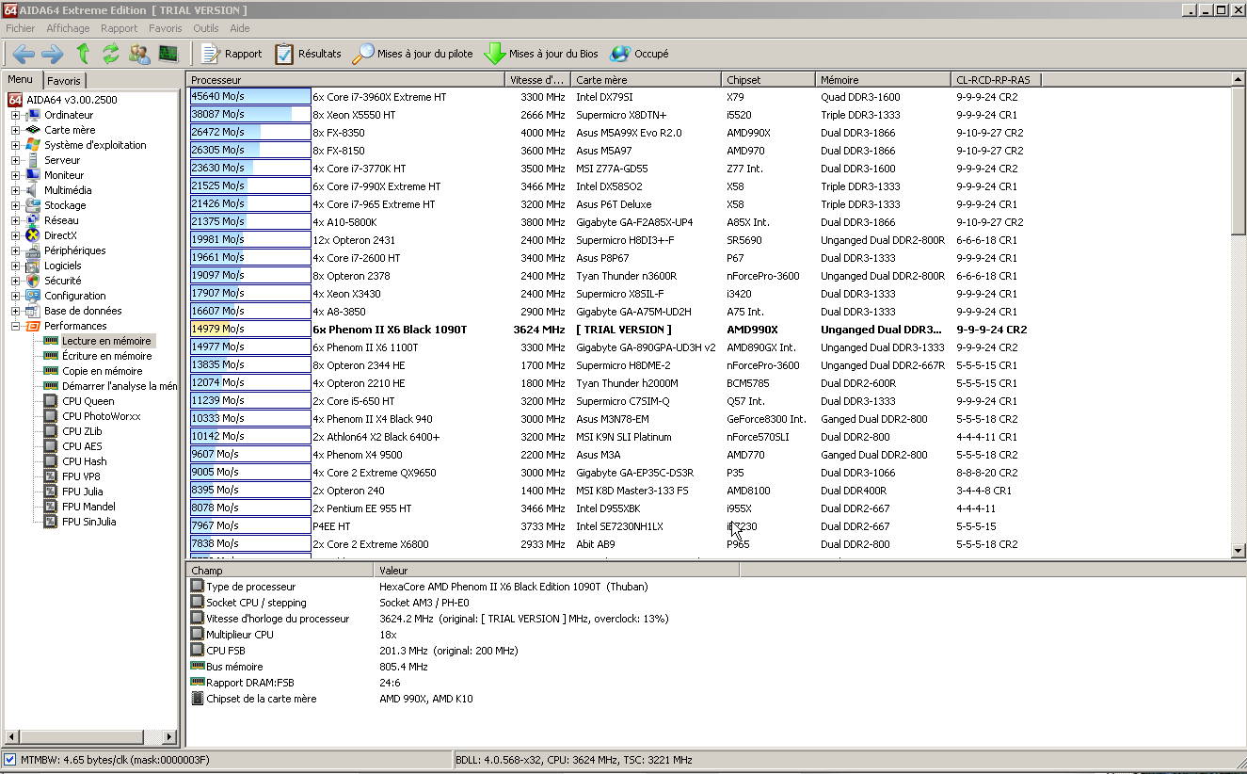This screenshot has width=1247, height=774.
Task: Open the Rapport toolbar button
Action: [232, 54]
